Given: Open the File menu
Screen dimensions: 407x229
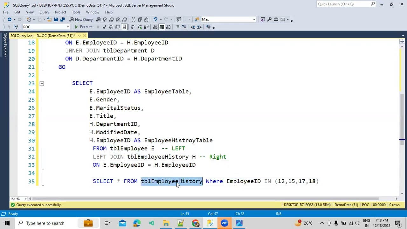Looking at the screenshot, I should coord(6,12).
